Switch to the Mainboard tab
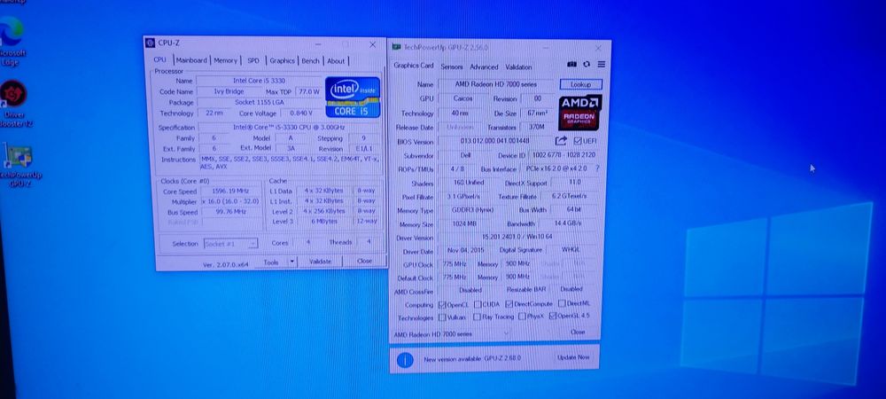Screen dimensions: 886x399 click(x=191, y=60)
